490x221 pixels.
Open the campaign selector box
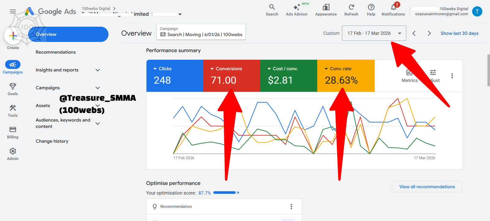[201, 32]
